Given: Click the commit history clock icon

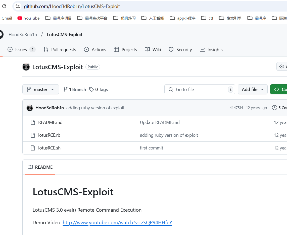Looking at the screenshot, I should pyautogui.click(x=274, y=108).
